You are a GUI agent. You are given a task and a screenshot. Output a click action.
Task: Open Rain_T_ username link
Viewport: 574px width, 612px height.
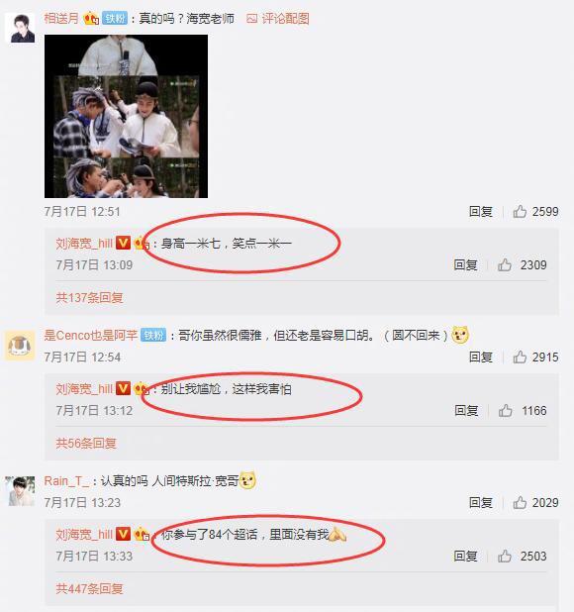click(x=66, y=481)
